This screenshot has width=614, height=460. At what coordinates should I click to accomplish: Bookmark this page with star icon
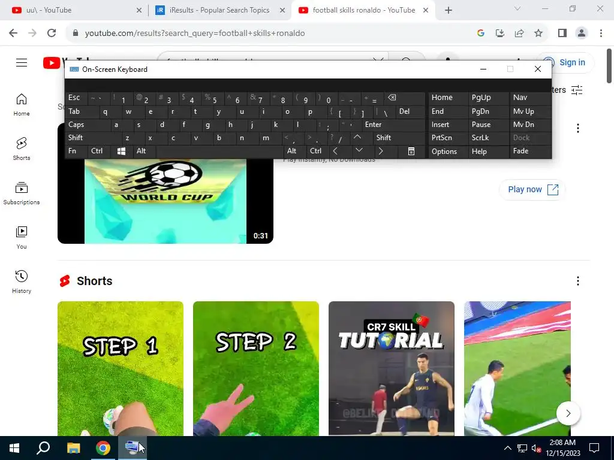538,34
